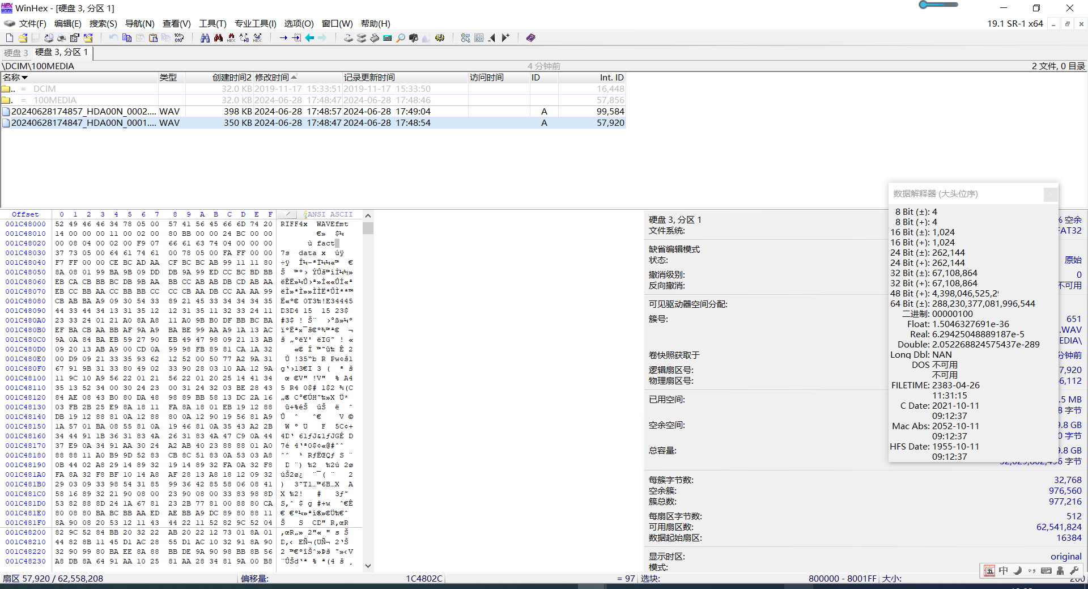Click the Open file folder icon

(x=23, y=38)
